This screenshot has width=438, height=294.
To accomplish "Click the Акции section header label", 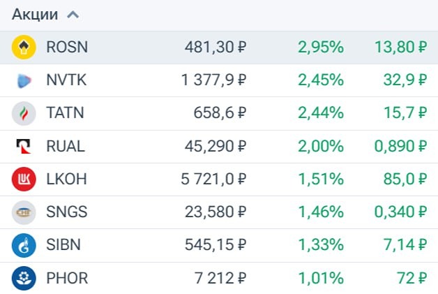I will (34, 15).
